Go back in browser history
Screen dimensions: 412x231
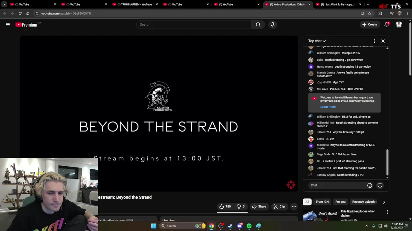[5, 13]
